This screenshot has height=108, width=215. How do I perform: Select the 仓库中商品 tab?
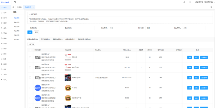[x=45, y=39]
